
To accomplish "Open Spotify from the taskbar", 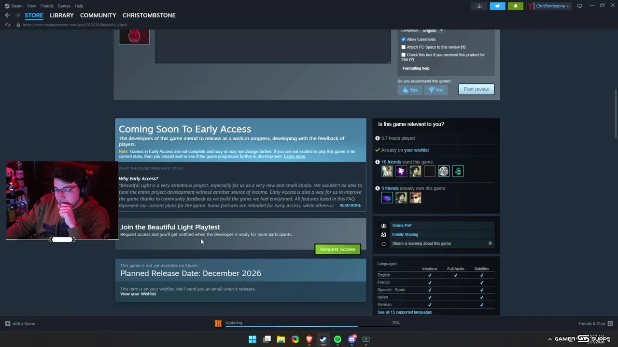I will click(337, 339).
